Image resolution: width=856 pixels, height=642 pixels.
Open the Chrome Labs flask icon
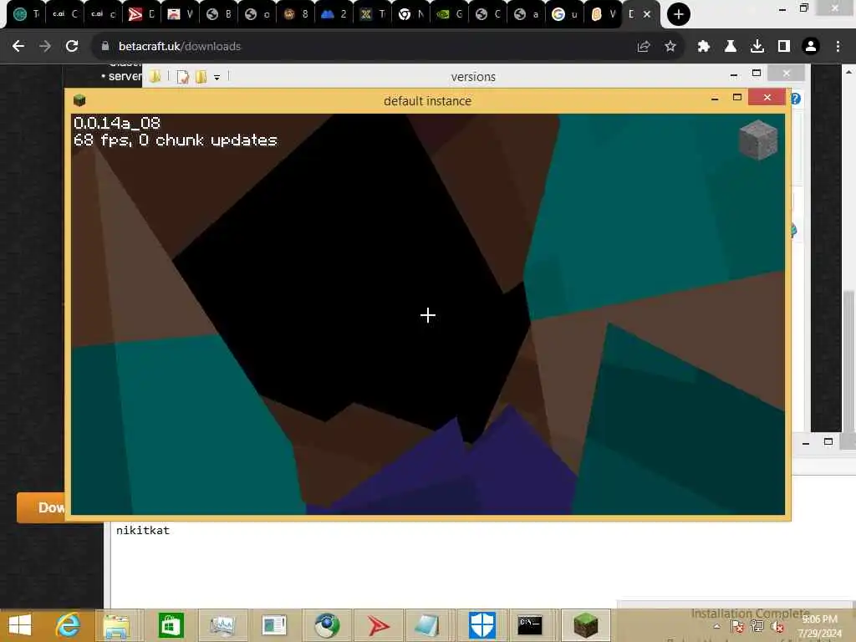[730, 47]
